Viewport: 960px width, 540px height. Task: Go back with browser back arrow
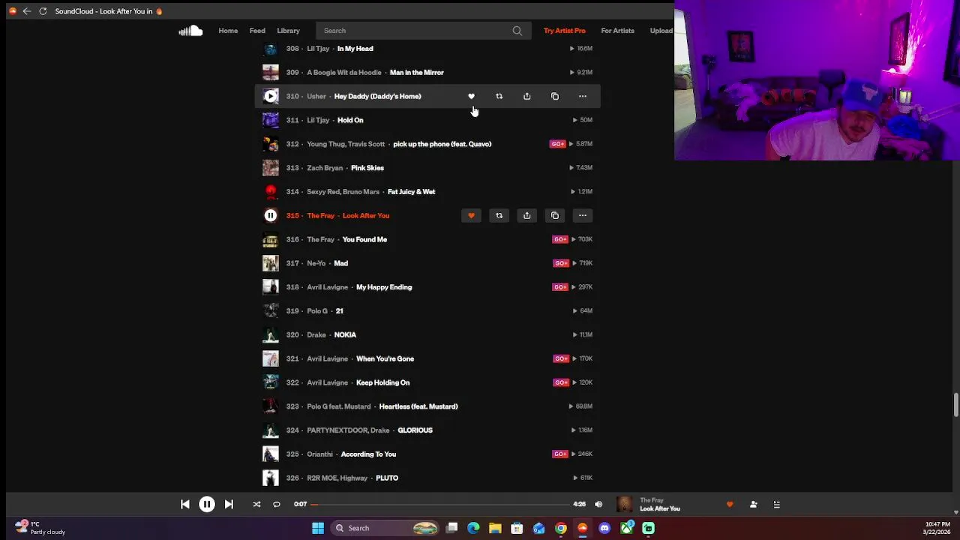pyautogui.click(x=27, y=11)
